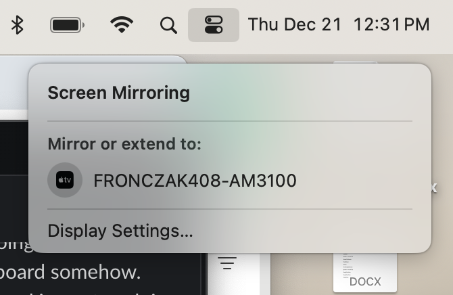Viewport: 453px width, 295px height.
Task: Open Notification Center via the clock time
Action: [x=391, y=25]
